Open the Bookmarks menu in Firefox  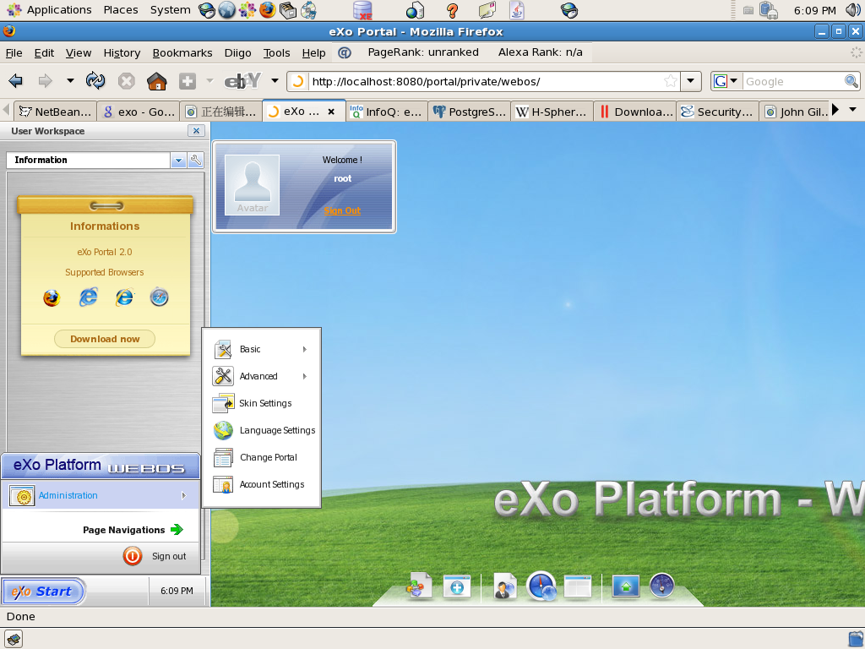tap(182, 52)
